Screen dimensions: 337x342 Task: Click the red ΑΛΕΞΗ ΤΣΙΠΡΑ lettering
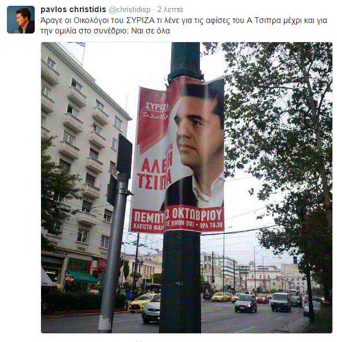154,173
